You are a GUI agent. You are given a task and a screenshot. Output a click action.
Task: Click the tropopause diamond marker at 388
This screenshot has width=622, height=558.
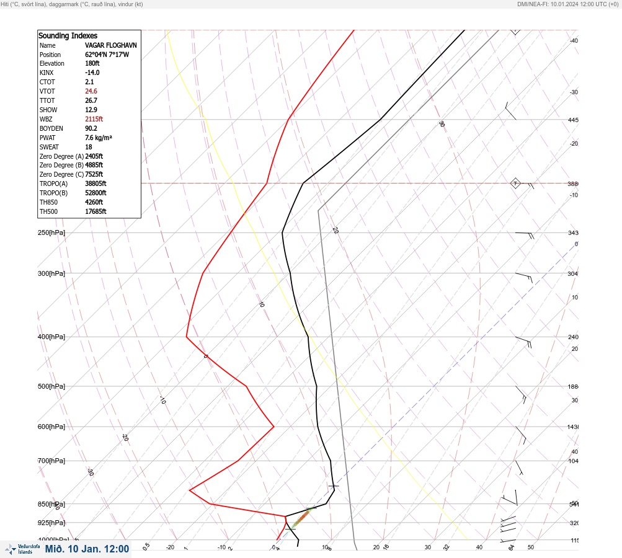point(515,184)
